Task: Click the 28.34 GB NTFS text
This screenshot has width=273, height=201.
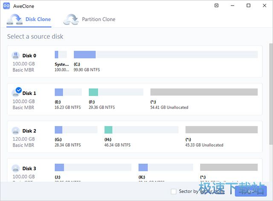Action: (x=68, y=145)
